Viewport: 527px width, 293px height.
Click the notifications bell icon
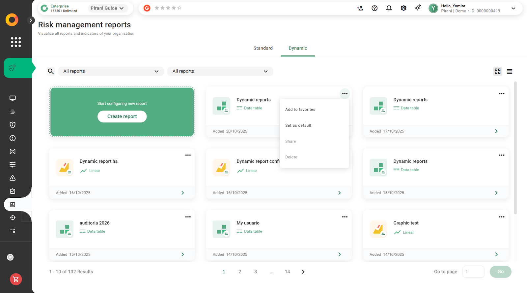[x=389, y=8]
